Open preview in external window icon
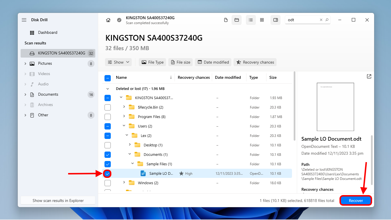Screen dimensions: 391x220 369,76
